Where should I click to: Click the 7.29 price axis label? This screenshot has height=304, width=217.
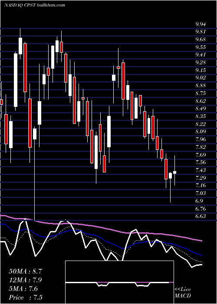201,178
